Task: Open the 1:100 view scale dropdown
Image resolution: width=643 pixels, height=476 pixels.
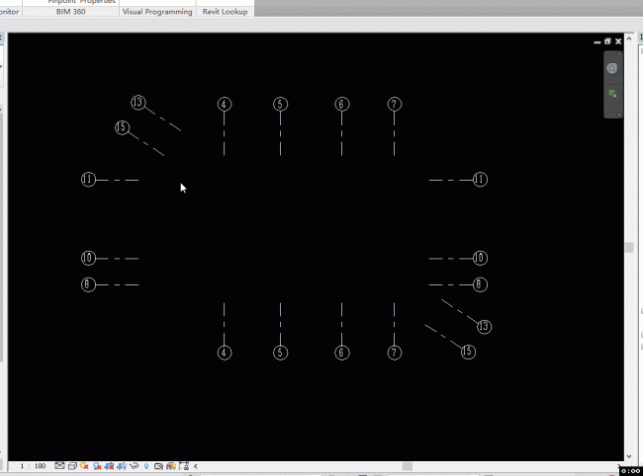Action: point(33,465)
